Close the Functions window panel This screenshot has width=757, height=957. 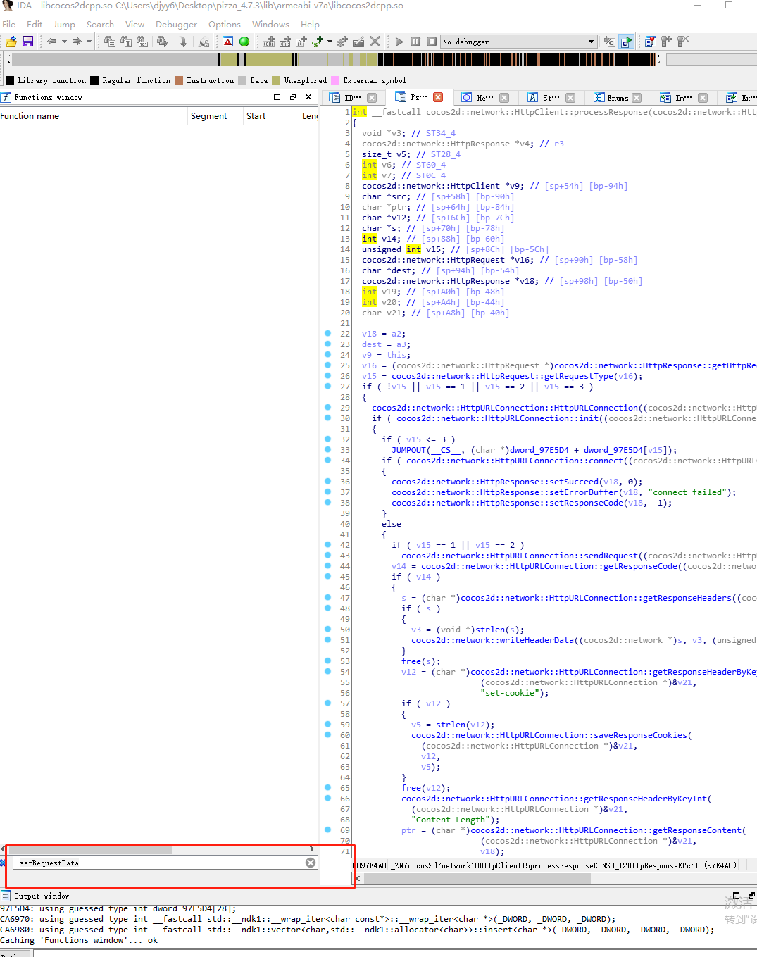[308, 97]
